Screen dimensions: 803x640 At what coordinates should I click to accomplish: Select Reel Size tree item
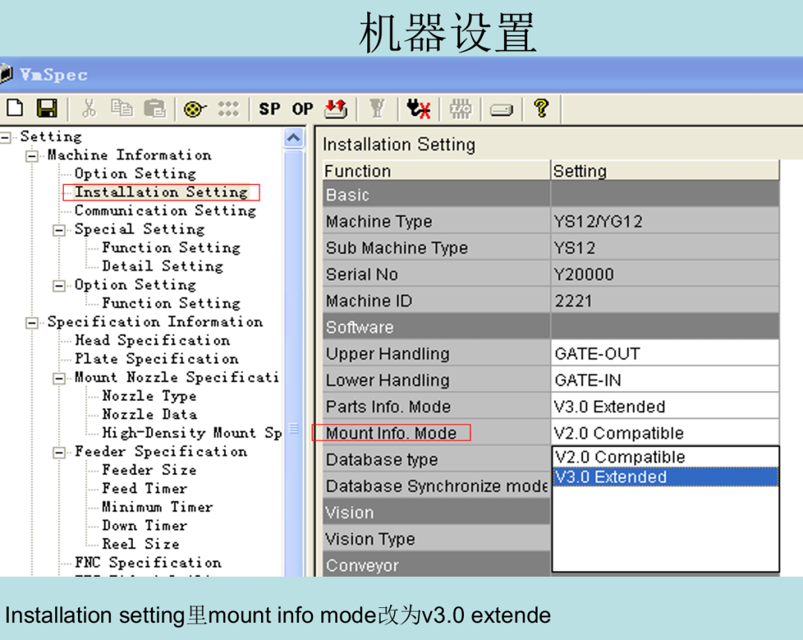(141, 544)
